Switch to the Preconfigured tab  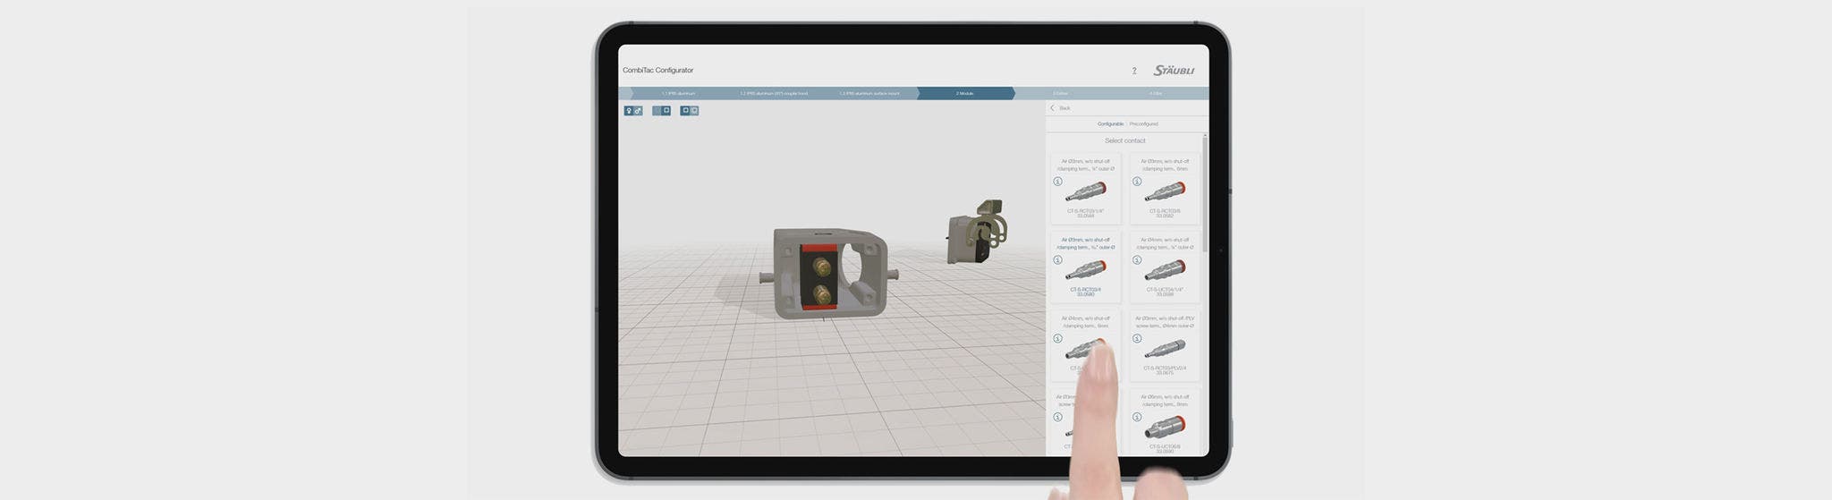(x=1143, y=124)
